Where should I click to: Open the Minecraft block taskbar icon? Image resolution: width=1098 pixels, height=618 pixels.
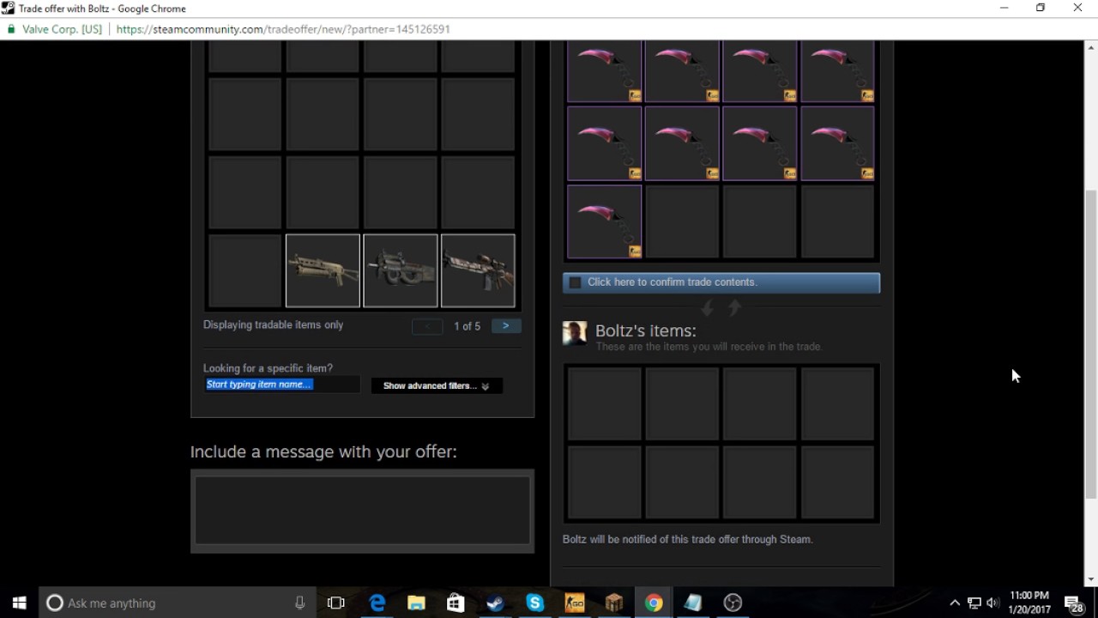[x=614, y=603]
